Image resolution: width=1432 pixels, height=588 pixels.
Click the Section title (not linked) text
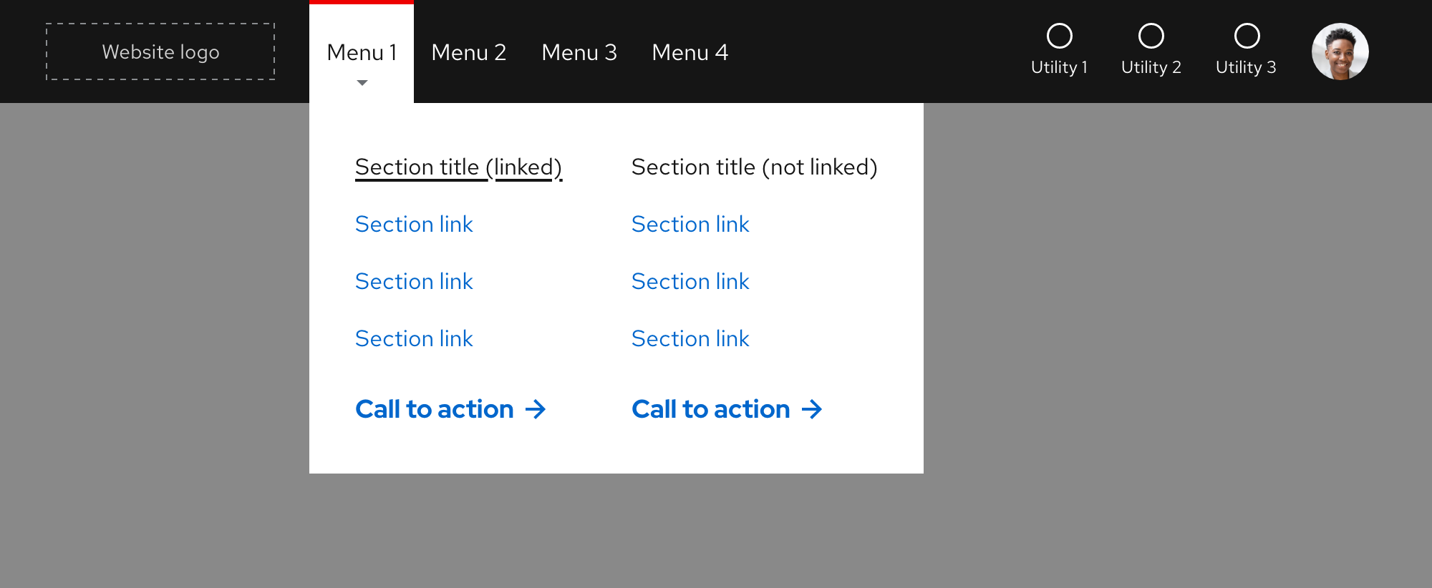(754, 167)
